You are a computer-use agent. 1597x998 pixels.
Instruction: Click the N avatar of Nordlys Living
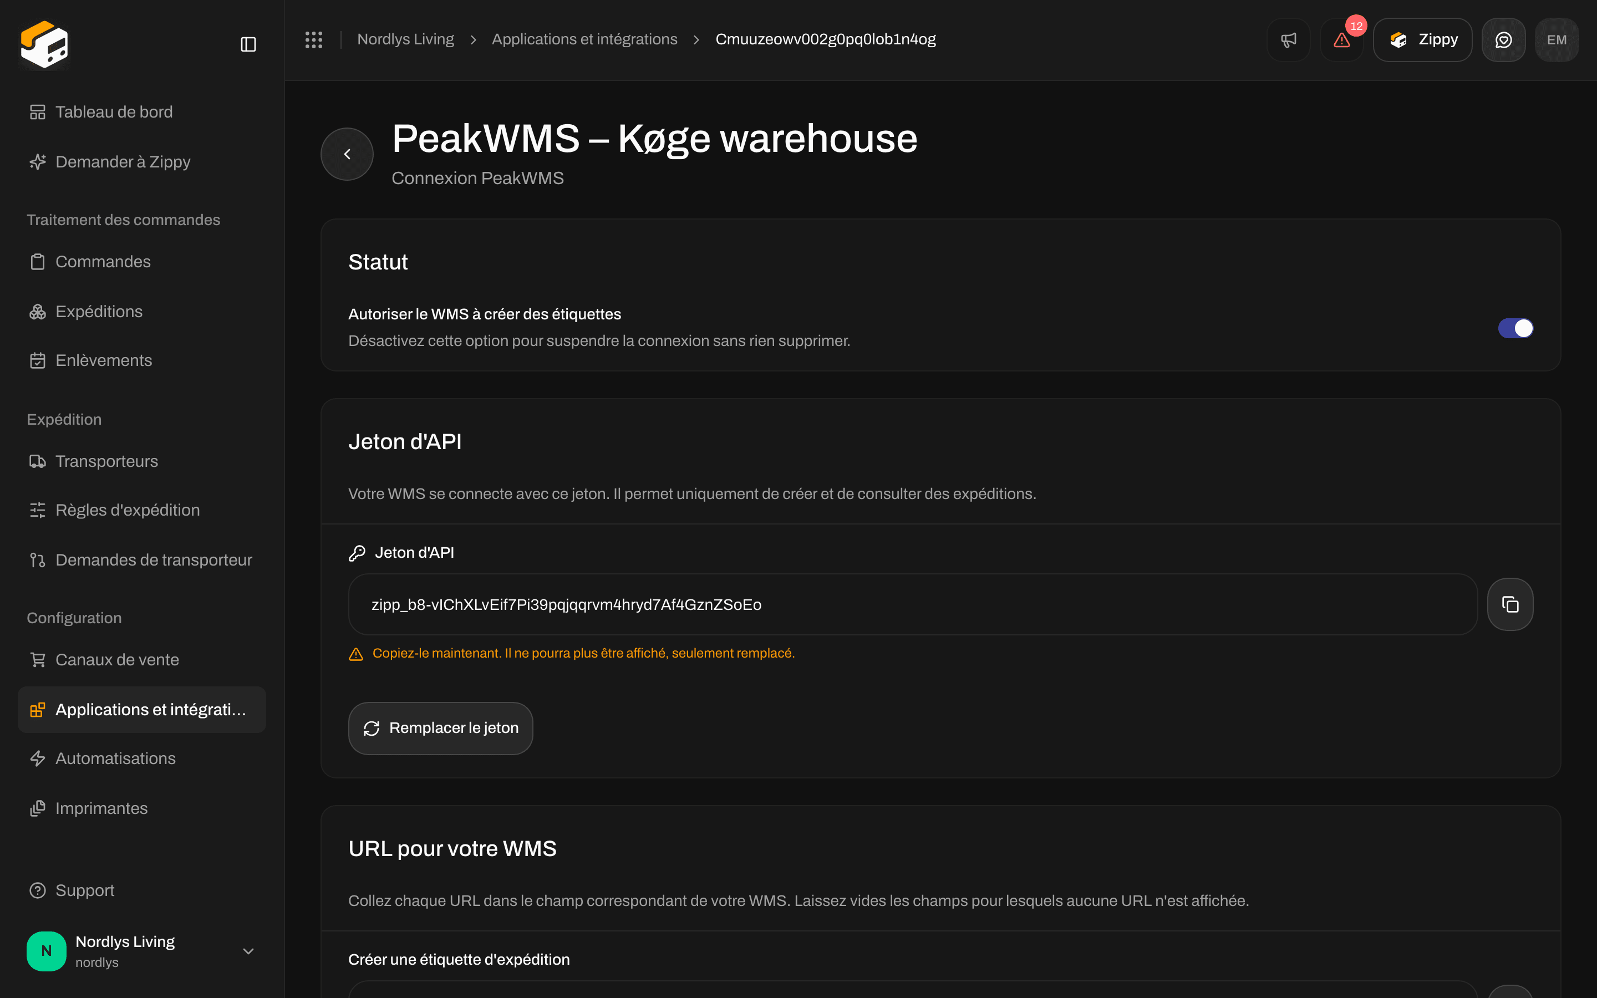click(46, 951)
